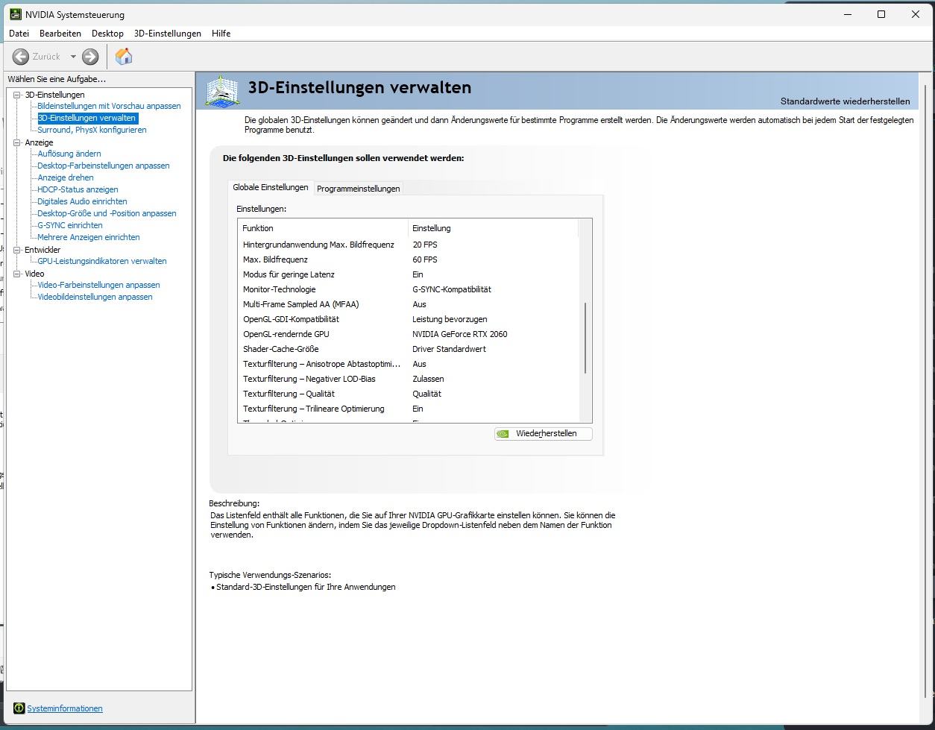
Task: Select the Shader-Cache-Größe row
Action: pos(408,349)
